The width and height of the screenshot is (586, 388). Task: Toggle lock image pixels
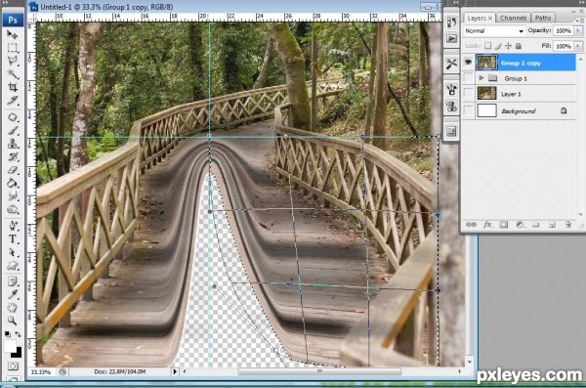point(498,46)
